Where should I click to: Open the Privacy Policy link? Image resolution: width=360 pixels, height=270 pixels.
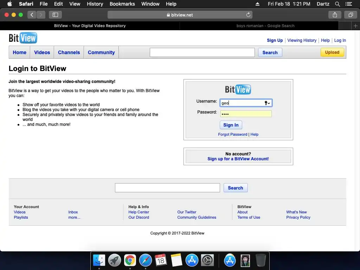298,217
